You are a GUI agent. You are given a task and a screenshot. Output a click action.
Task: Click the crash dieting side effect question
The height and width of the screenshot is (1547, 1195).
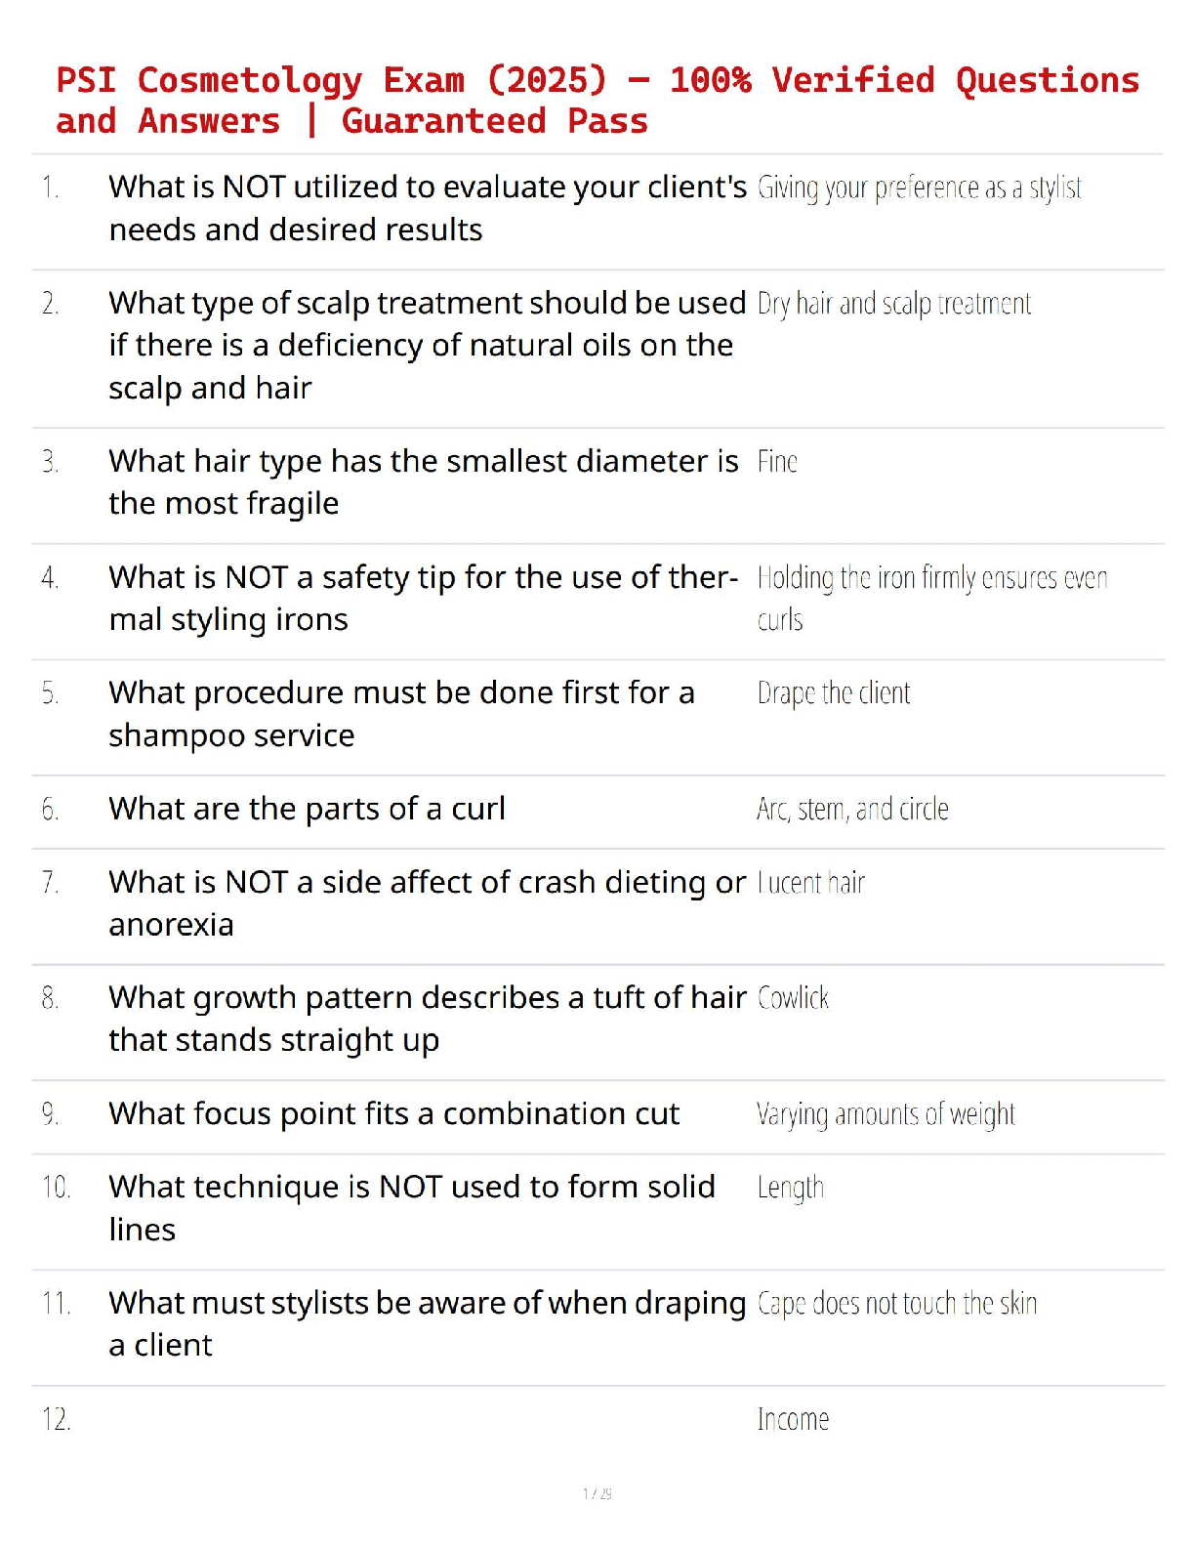click(x=427, y=902)
